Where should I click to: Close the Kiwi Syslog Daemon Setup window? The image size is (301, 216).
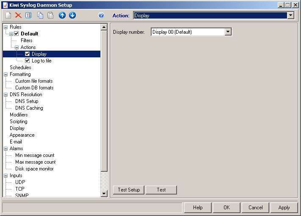point(295,5)
